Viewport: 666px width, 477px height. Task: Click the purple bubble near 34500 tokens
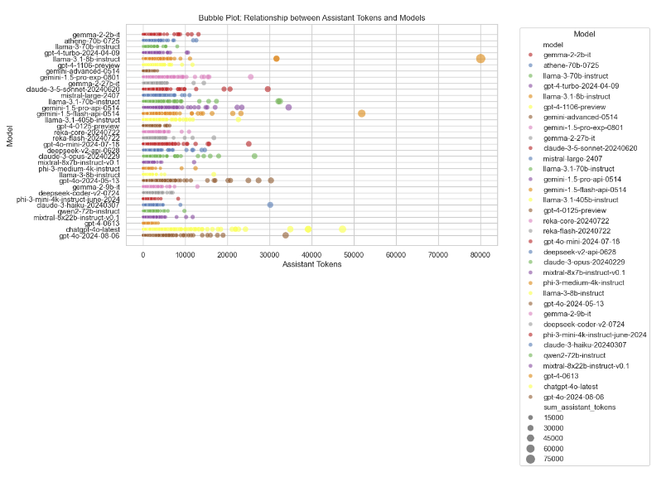point(288,108)
